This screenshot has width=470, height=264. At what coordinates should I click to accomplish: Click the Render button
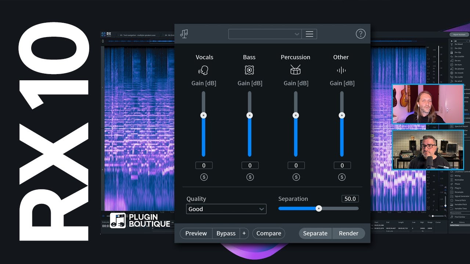348,233
